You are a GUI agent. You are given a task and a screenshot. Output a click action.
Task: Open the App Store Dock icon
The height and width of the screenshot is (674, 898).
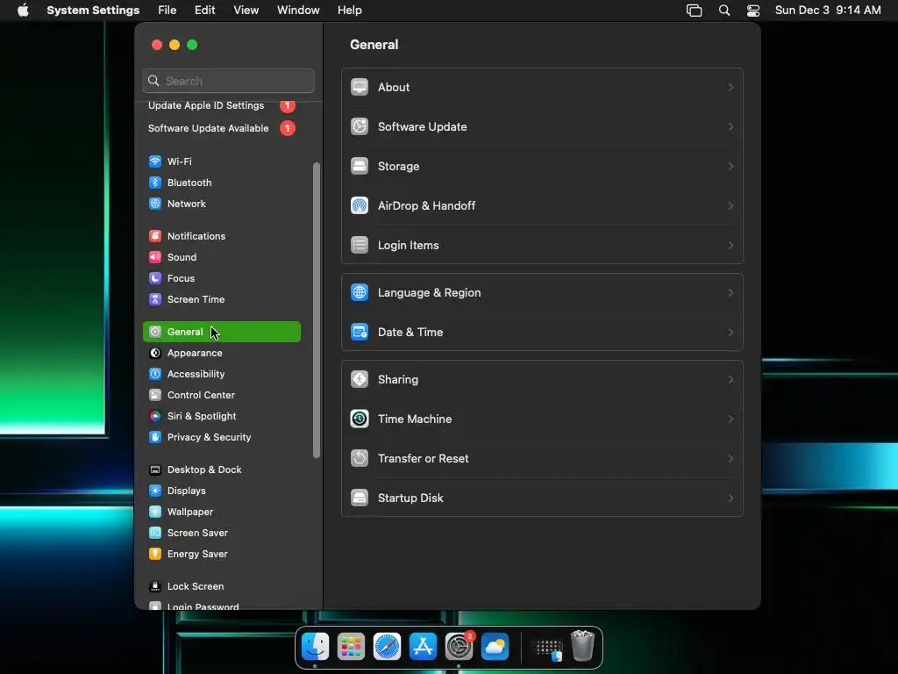click(x=424, y=647)
